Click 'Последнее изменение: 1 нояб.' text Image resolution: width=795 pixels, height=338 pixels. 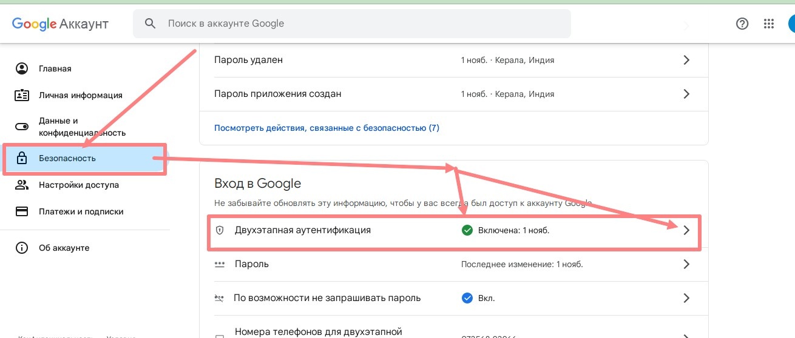[x=522, y=264]
